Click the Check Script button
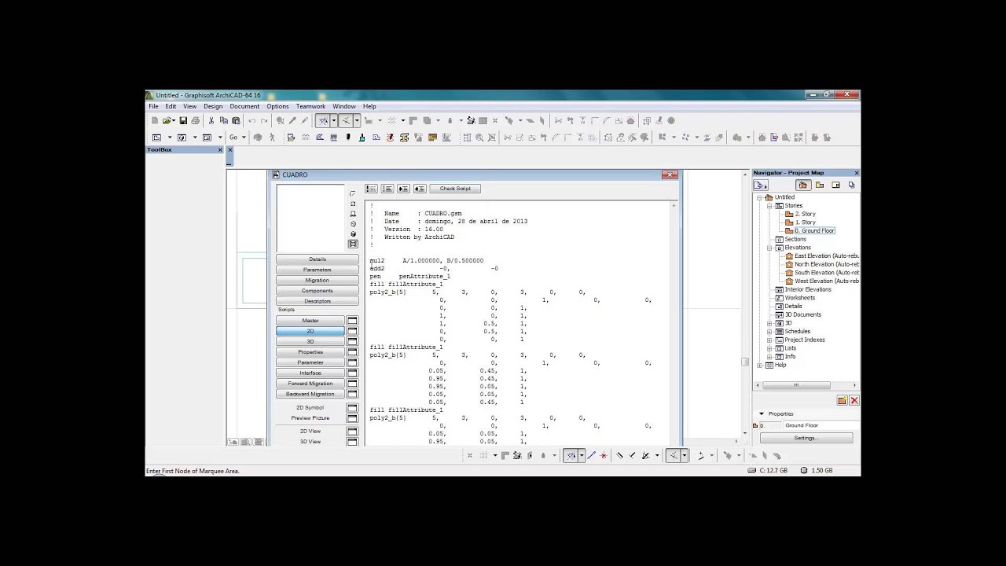This screenshot has width=1006, height=566. pos(455,189)
